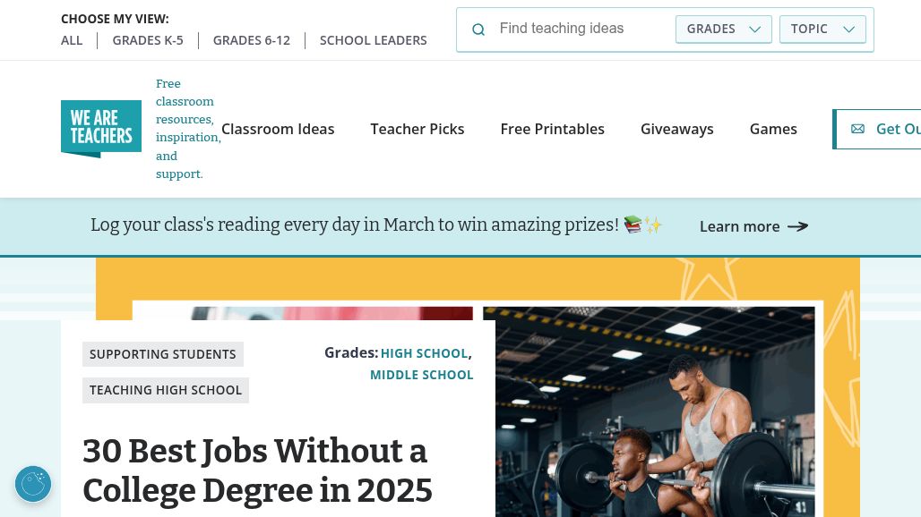Go to Free Printables
The width and height of the screenshot is (921, 517).
pyautogui.click(x=553, y=129)
